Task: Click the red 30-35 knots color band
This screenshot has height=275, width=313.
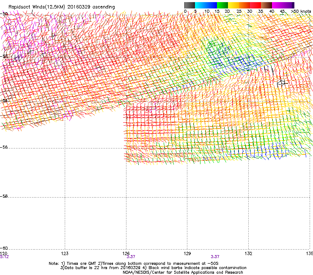Action: pos(255,5)
